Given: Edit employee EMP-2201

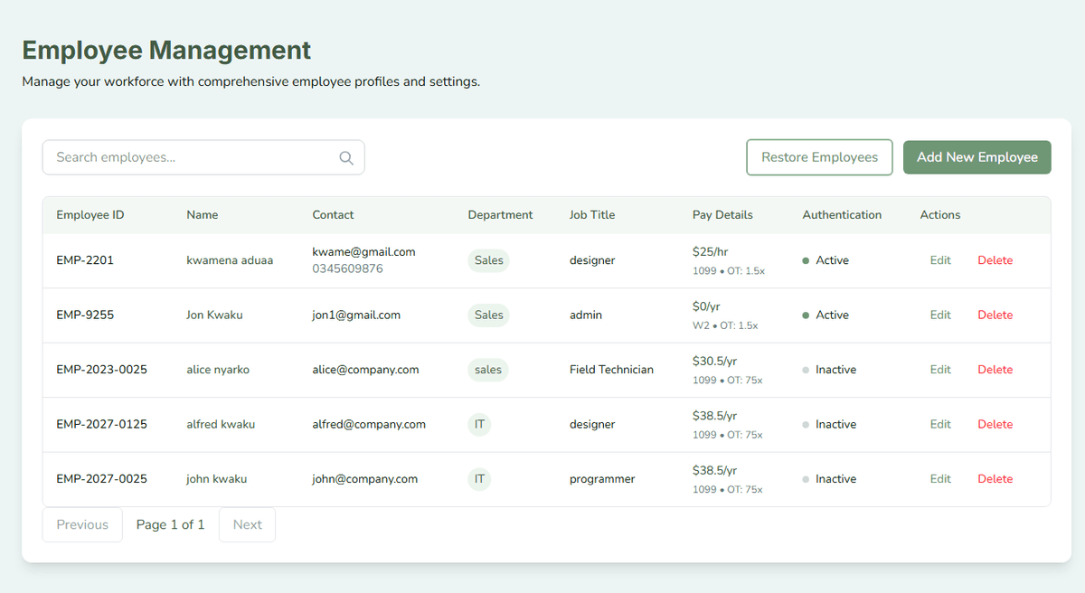Looking at the screenshot, I should click(940, 260).
